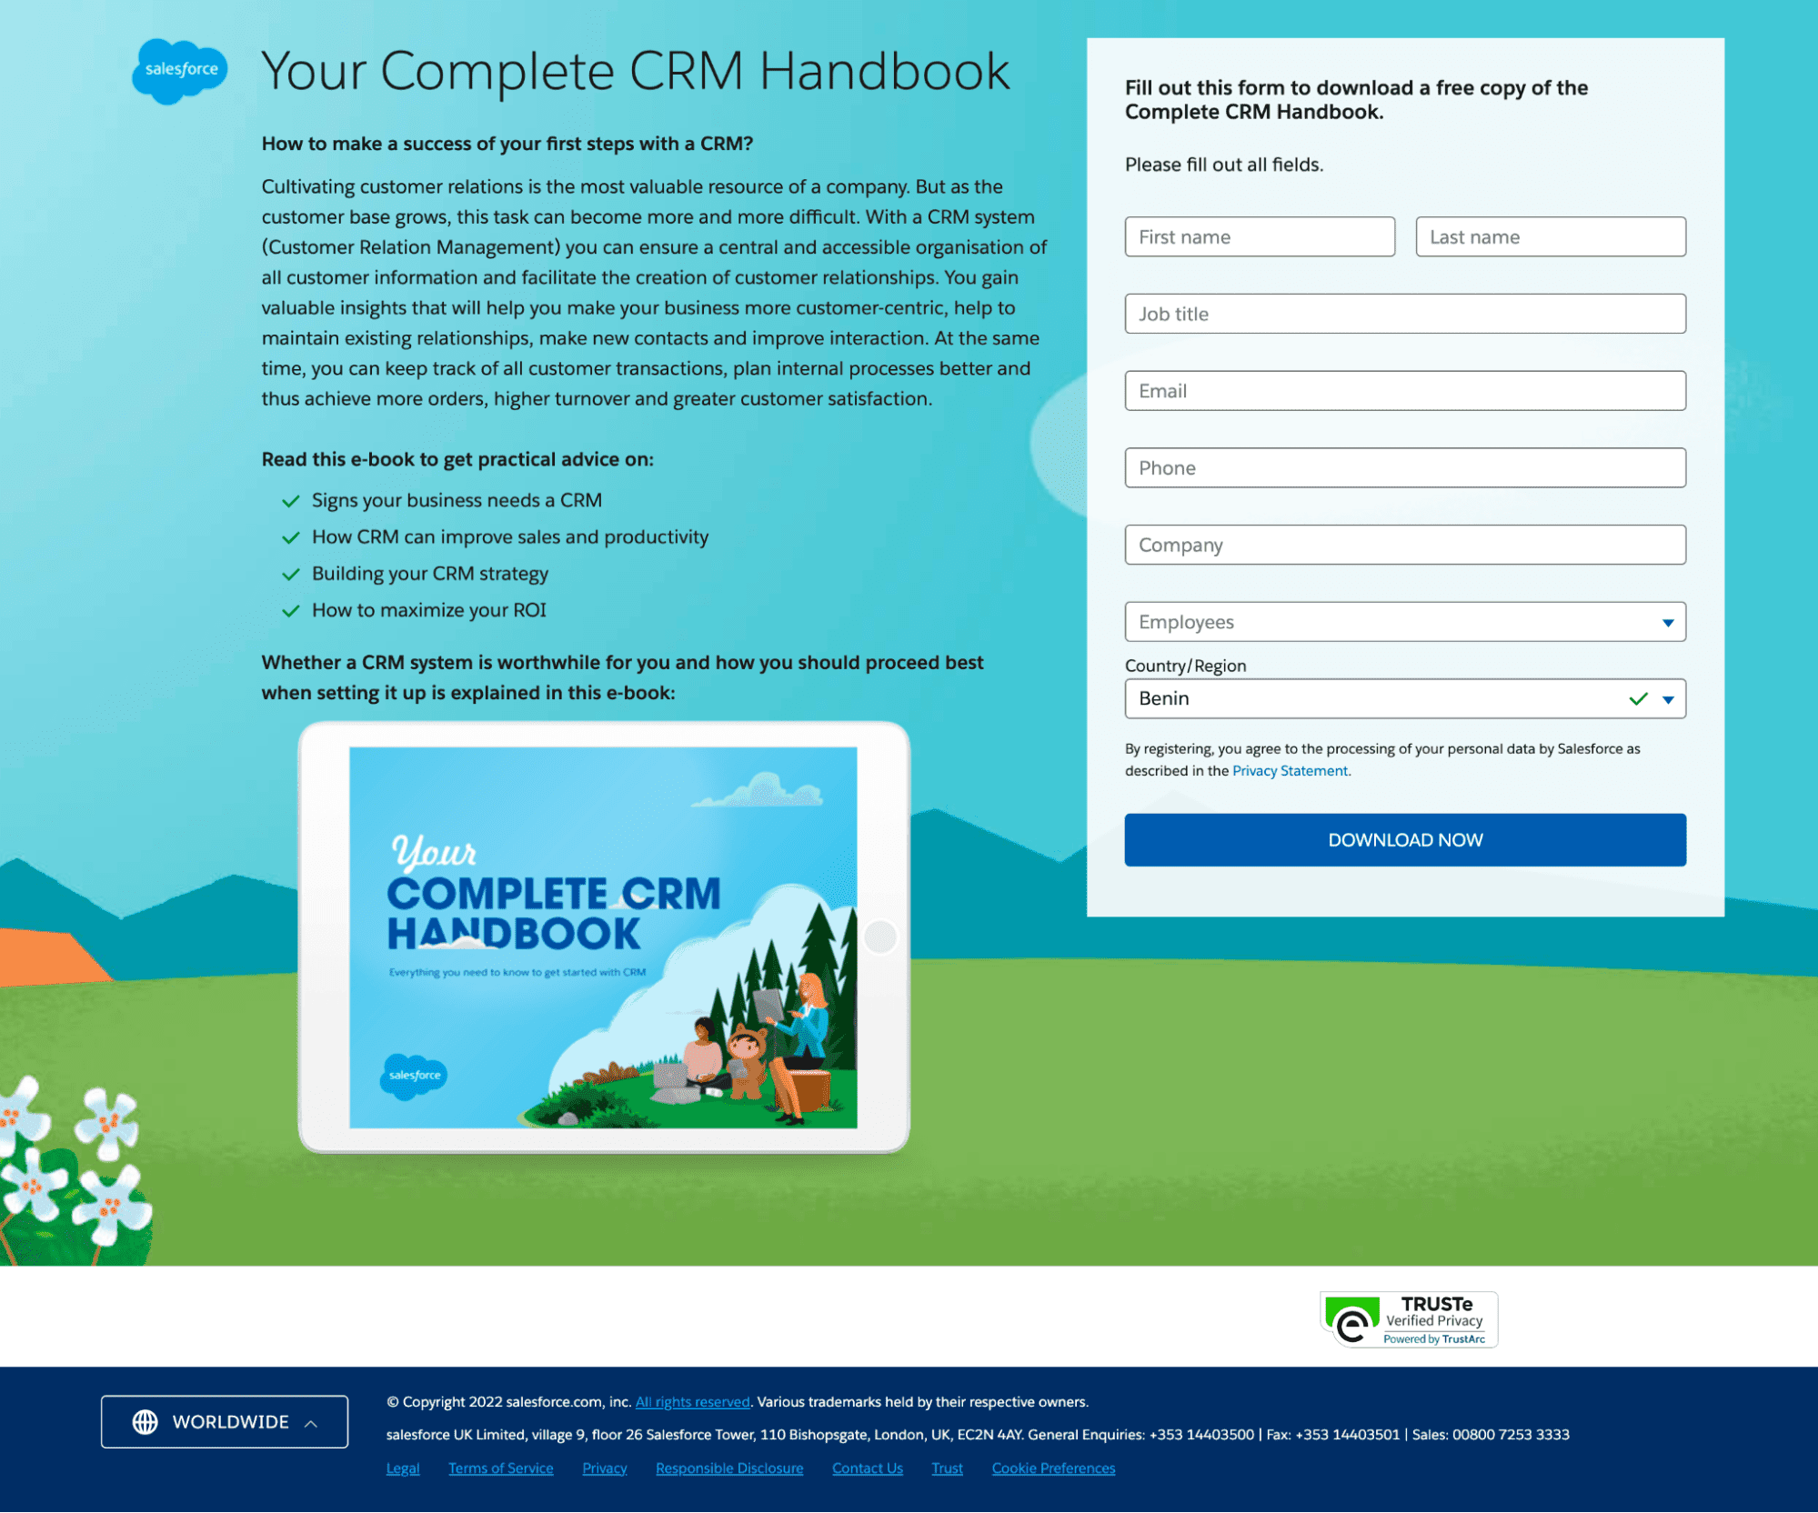This screenshot has height=1513, width=1818.
Task: Click the 'Privacy Statement' link
Action: [1288, 770]
